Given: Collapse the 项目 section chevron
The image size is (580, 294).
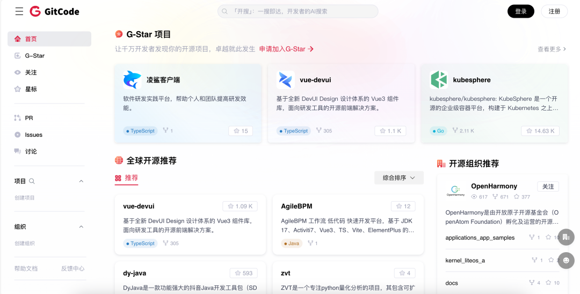Looking at the screenshot, I should click(82, 181).
